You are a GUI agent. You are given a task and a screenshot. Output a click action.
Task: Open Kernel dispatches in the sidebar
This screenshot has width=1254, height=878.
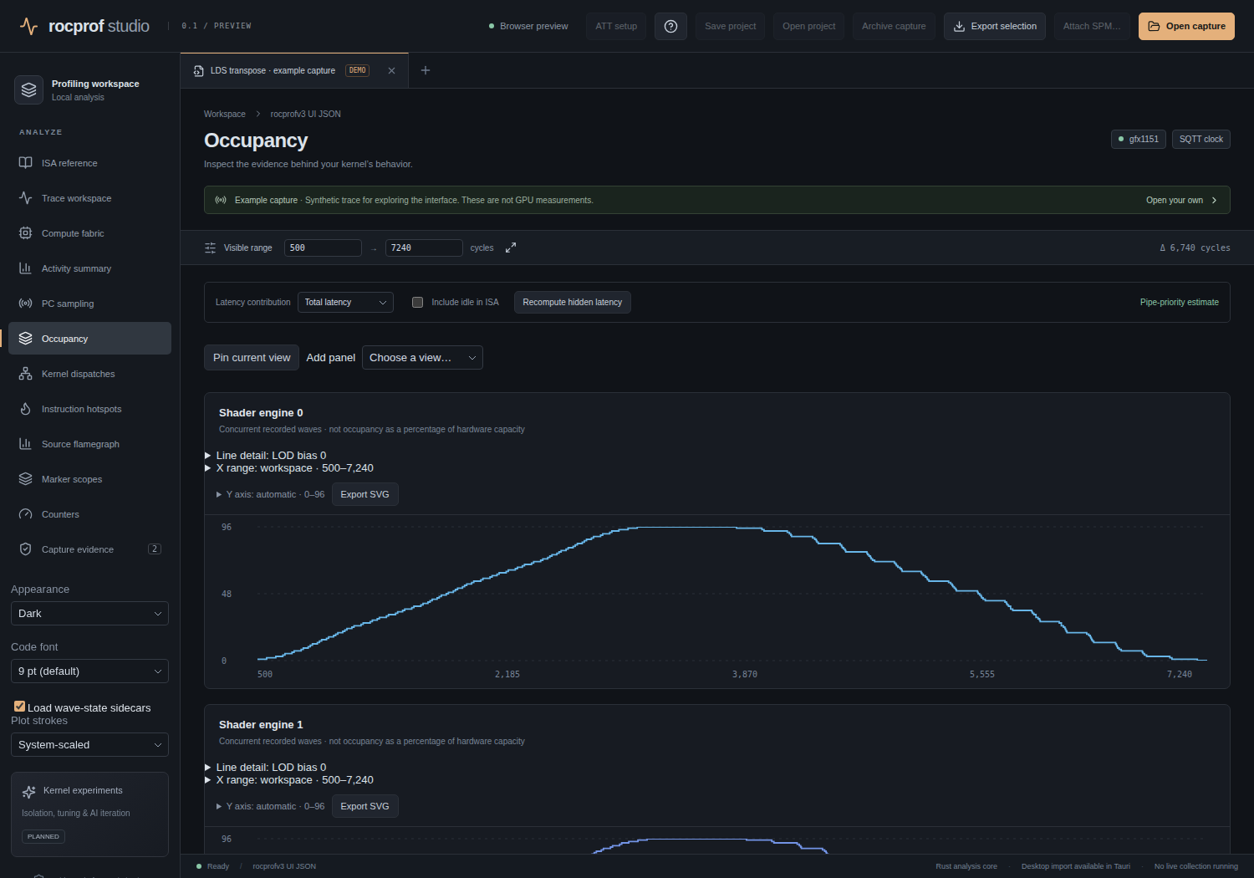(x=89, y=374)
